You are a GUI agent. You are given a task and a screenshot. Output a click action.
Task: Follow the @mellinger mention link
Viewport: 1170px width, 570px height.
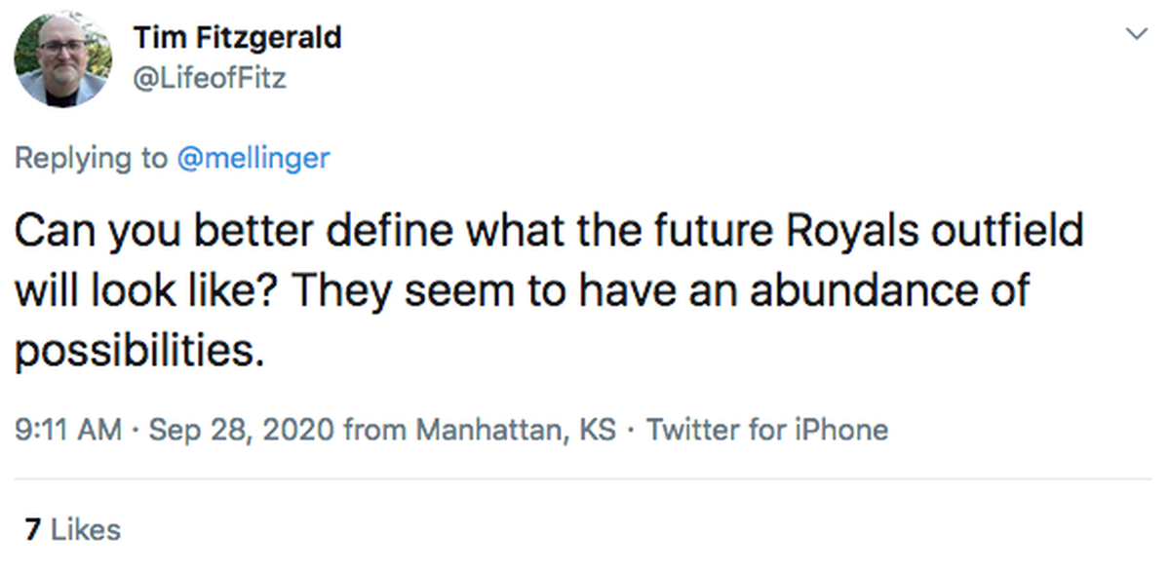pos(253,158)
